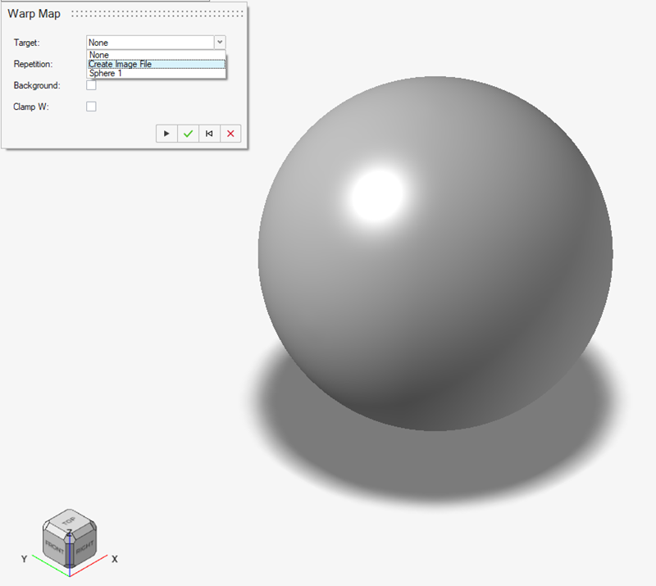Confirm with the green checkmark button
This screenshot has height=586, width=656.
point(189,134)
